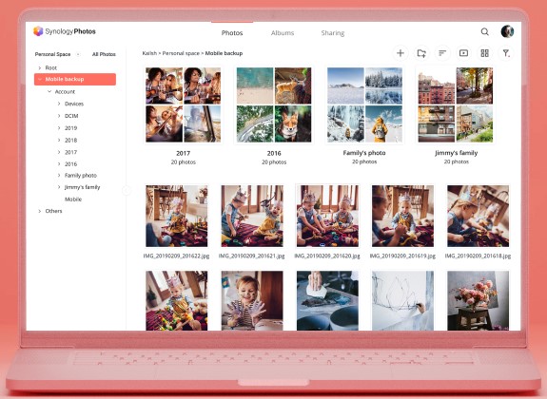Open the pink flowers vase photo
Image resolution: width=547 pixels, height=399 pixels.
point(478,300)
